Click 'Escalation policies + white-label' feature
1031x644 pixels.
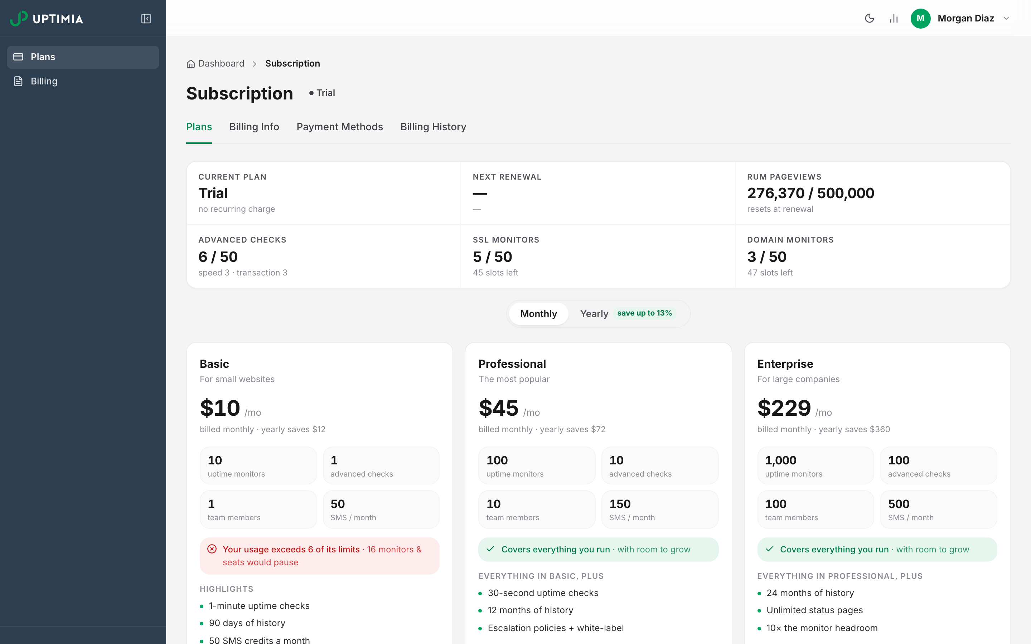click(556, 628)
